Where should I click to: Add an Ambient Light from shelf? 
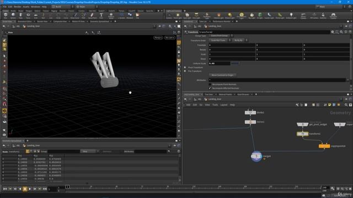point(291,15)
